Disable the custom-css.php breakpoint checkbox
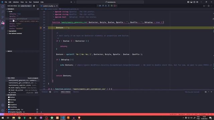Viewport: 214px width, 120px height. (9, 110)
